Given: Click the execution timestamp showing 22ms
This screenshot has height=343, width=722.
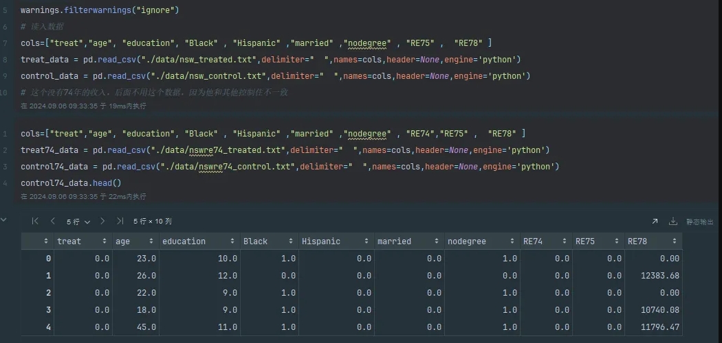Looking at the screenshot, I should pyautogui.click(x=83, y=196).
